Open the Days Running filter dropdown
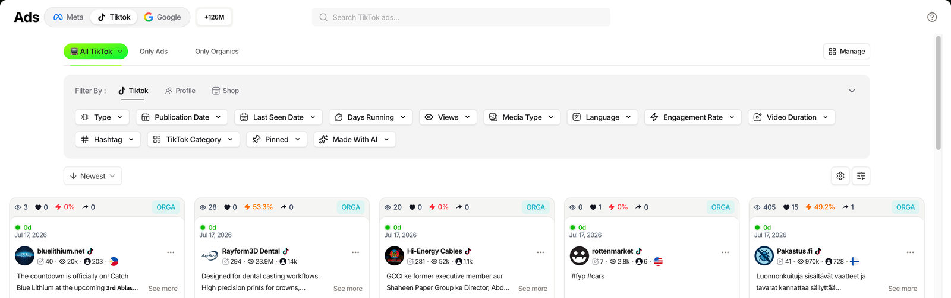 tap(370, 117)
